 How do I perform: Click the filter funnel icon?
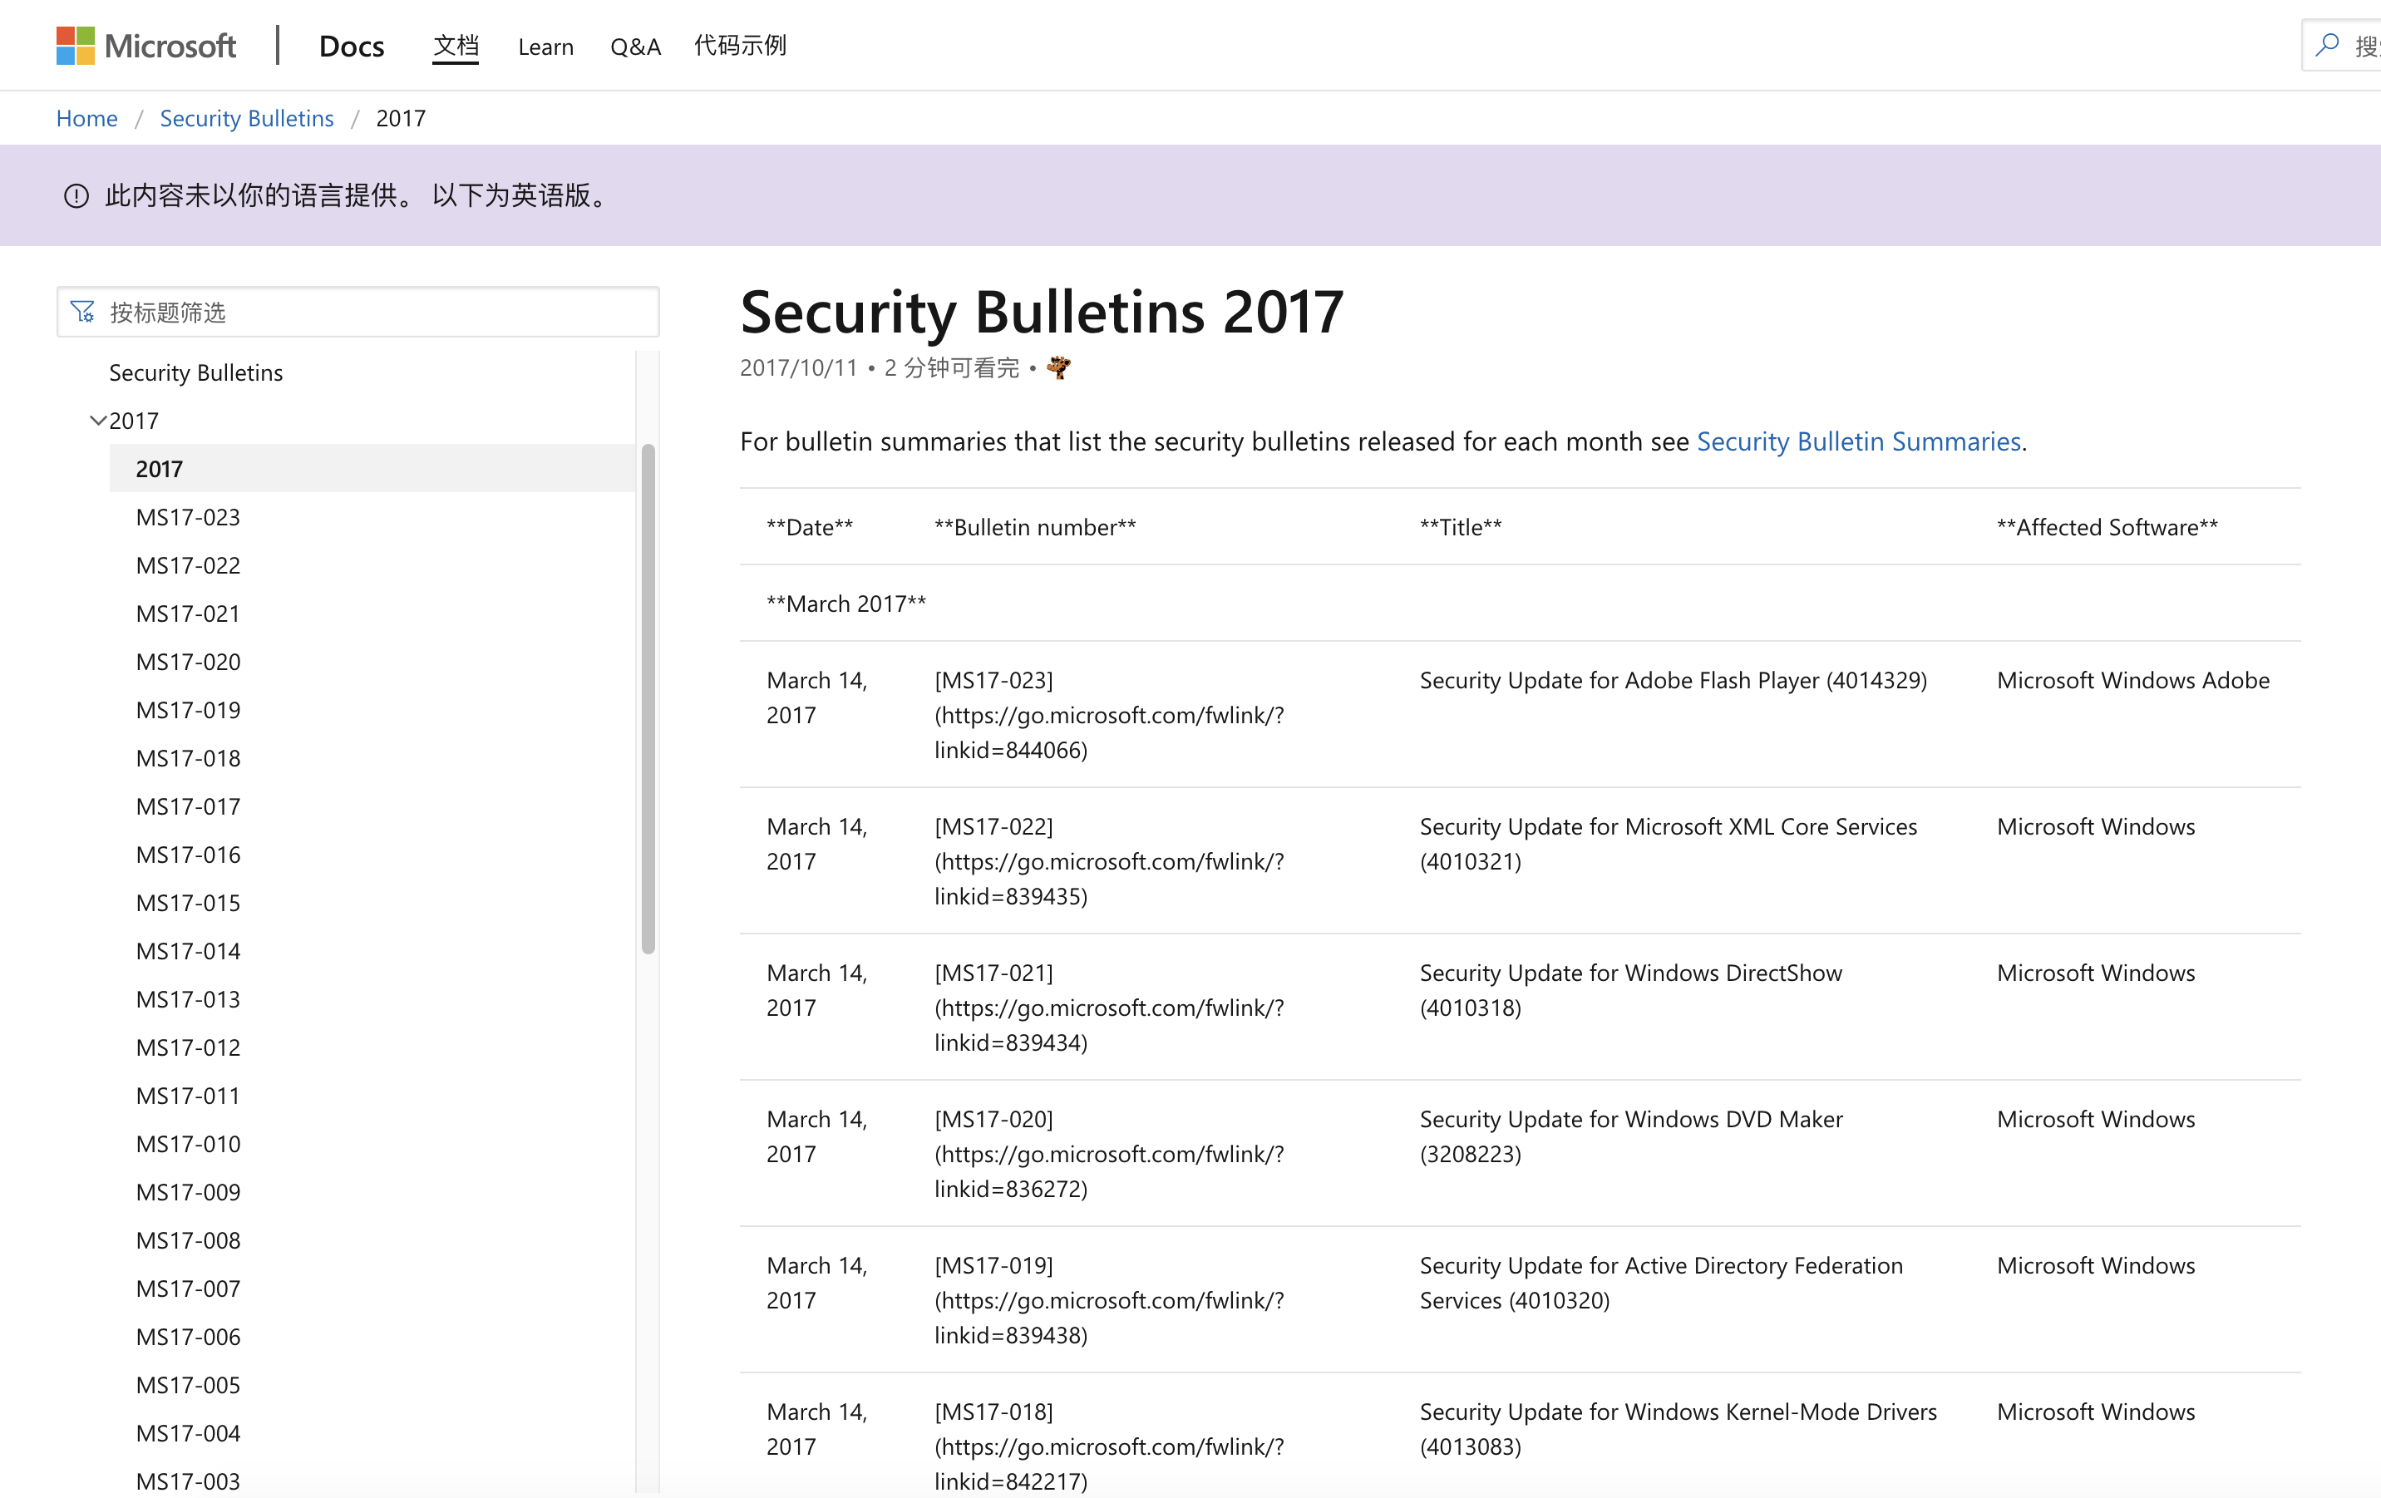click(83, 313)
